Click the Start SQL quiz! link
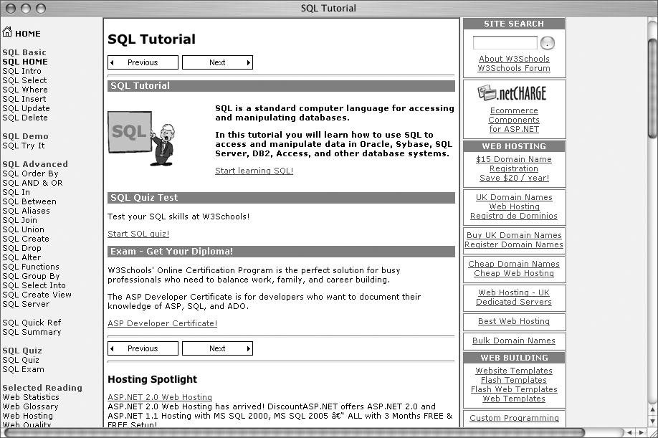Image resolution: width=658 pixels, height=438 pixels. pyautogui.click(x=138, y=234)
